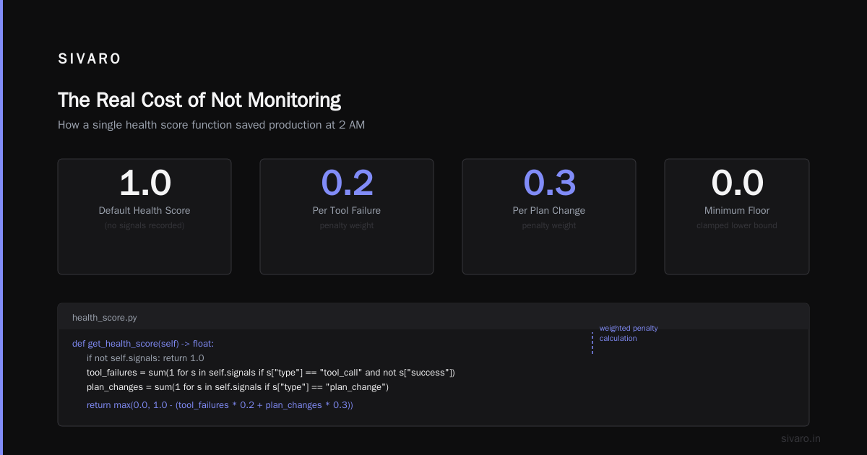The height and width of the screenshot is (455, 867).
Task: Click the 0.2 penalty value
Action: pyautogui.click(x=347, y=183)
